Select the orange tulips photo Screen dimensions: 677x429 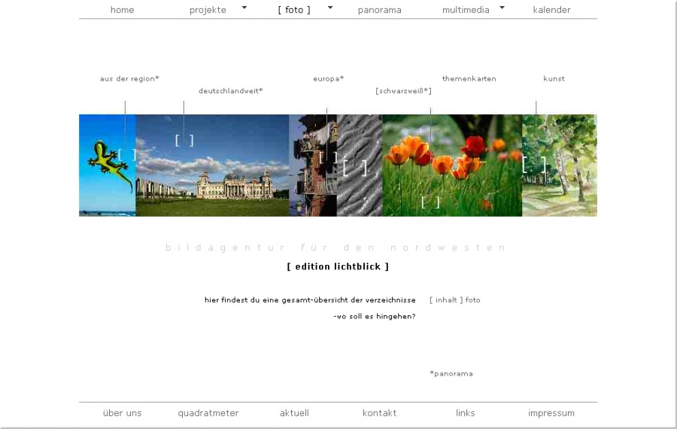(x=451, y=166)
